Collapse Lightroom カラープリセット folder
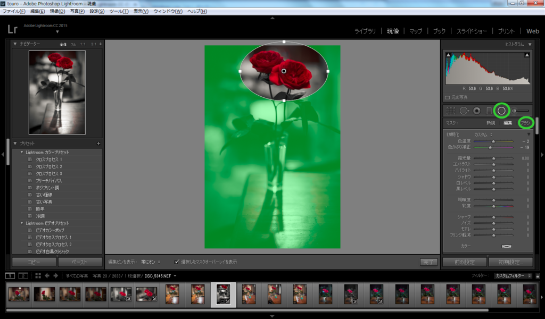 point(22,153)
